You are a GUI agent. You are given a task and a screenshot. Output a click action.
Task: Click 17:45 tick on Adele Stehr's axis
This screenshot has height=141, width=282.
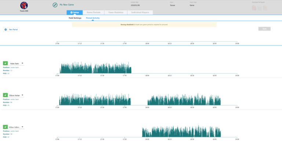point(124,75)
